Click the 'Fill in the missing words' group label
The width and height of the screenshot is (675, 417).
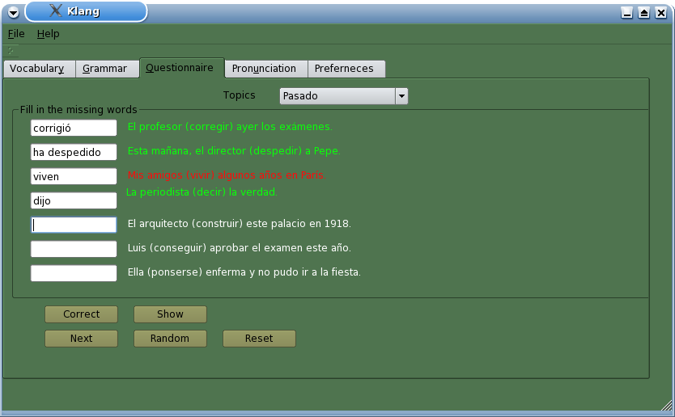[x=79, y=110]
